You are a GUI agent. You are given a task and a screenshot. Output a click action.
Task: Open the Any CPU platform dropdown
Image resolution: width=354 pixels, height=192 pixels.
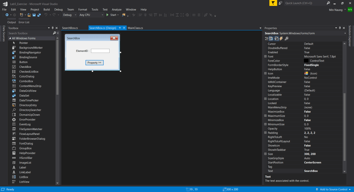tap(91, 15)
